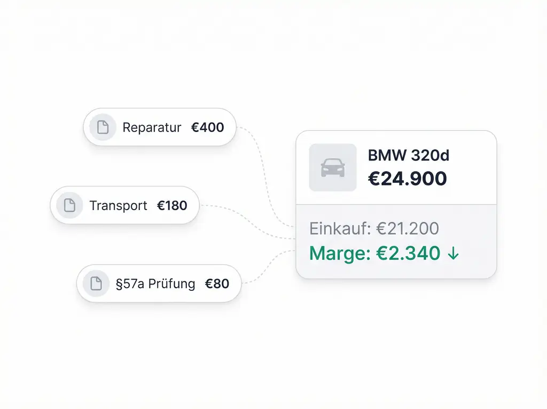Click the document icon beside Transport
Image resolution: width=547 pixels, height=409 pixels.
[69, 205]
